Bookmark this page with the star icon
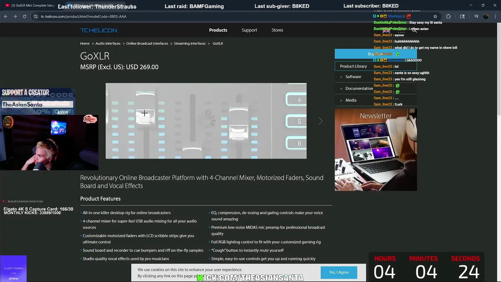Viewport: 501px width, 282px height. (x=435, y=16)
